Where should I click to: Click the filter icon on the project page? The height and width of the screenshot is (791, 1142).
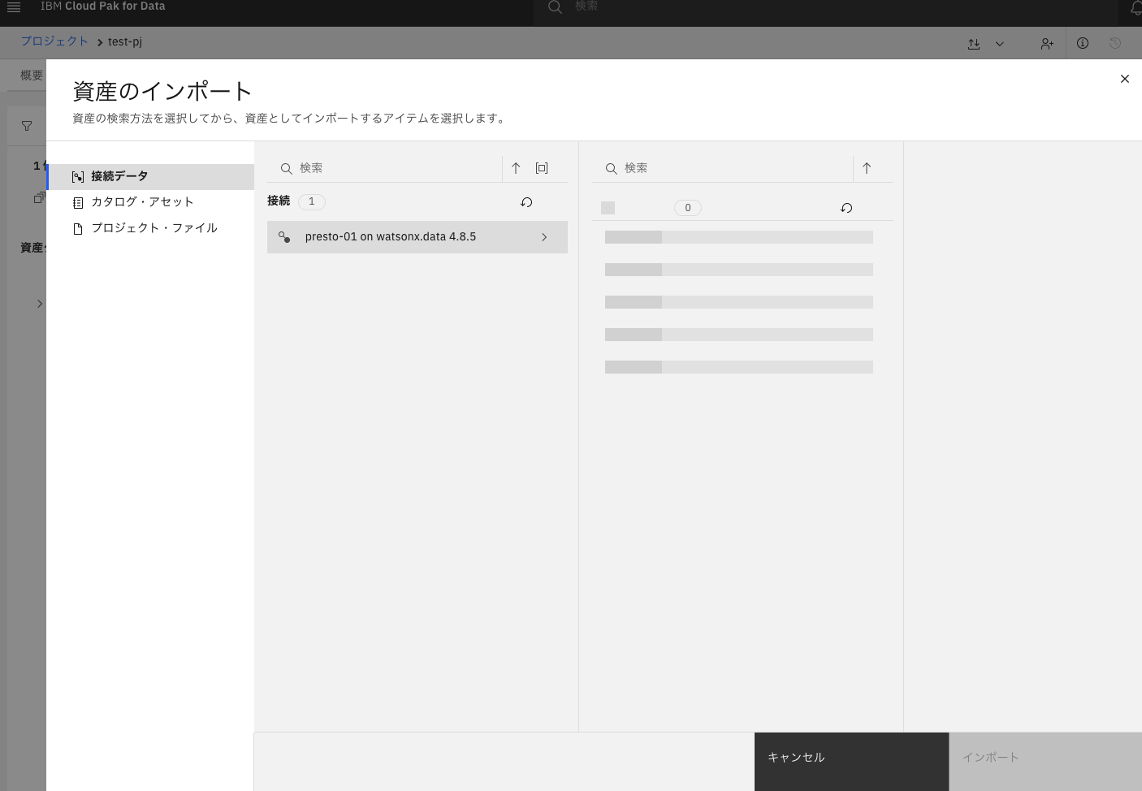(27, 125)
